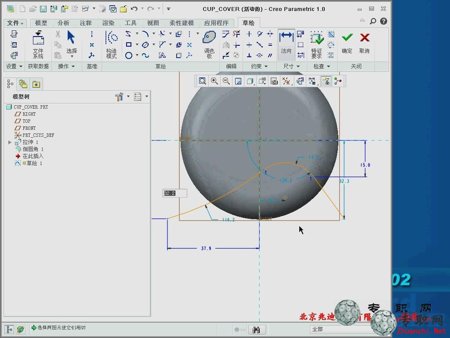This screenshot has height=338, width=450.
Task: Open the Favorites navigator tab
Action: coord(36,84)
